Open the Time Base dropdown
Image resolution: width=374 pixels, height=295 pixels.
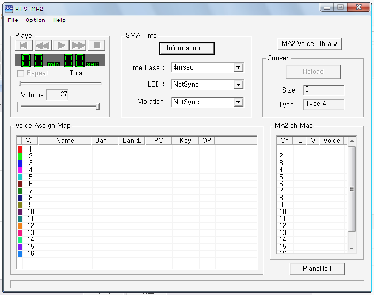coord(238,67)
